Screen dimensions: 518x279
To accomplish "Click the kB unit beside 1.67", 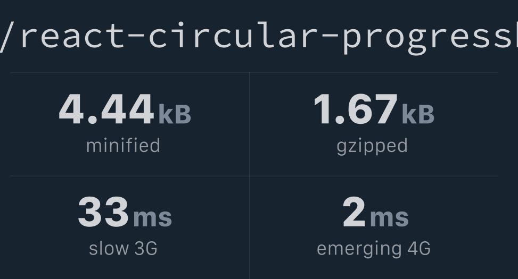I will [418, 114].
